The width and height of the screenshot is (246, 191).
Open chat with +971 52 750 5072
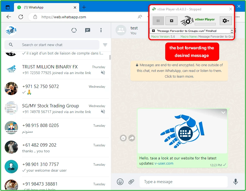(55, 89)
